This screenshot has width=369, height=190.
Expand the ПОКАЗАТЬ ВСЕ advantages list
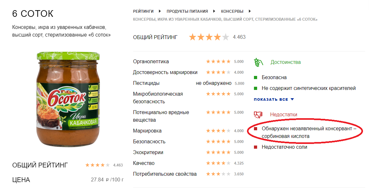[x=271, y=99]
